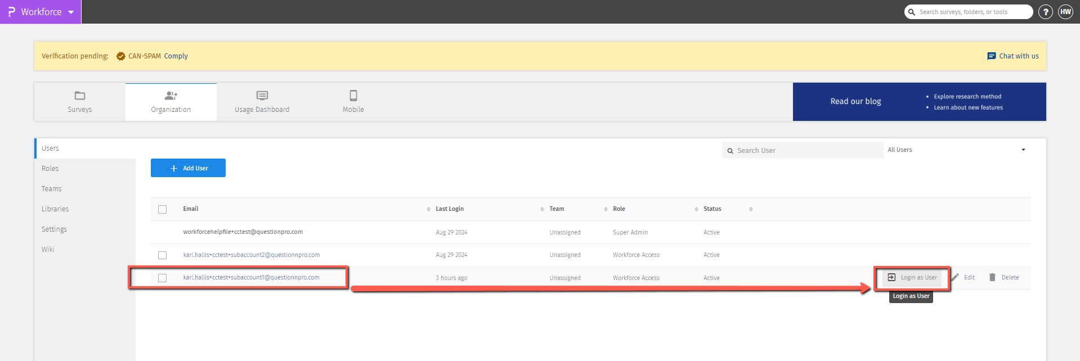Click the trash Delete icon

(x=992, y=277)
